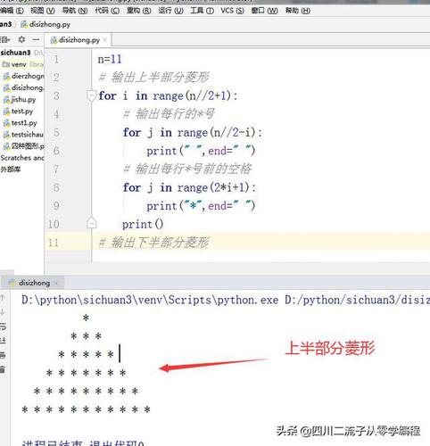Click python.exe command path in console
This screenshot has height=446, width=430.
point(150,300)
